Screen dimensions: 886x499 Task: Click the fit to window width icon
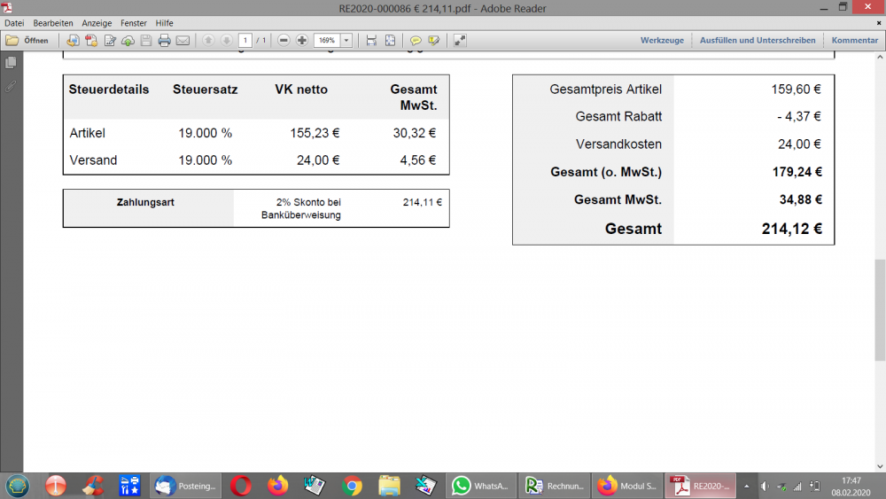pyautogui.click(x=371, y=40)
